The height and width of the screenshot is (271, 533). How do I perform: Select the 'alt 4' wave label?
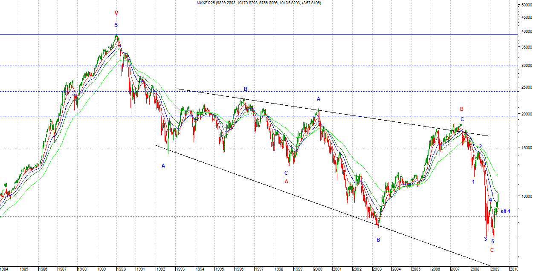(x=505, y=211)
